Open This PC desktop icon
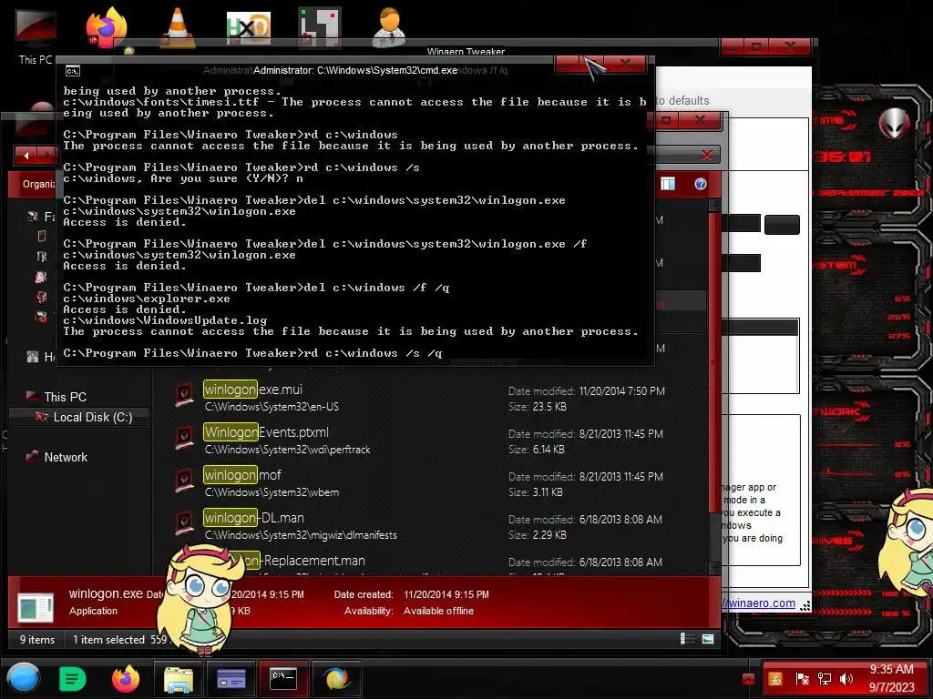Viewport: 933px width, 699px height. [x=36, y=35]
